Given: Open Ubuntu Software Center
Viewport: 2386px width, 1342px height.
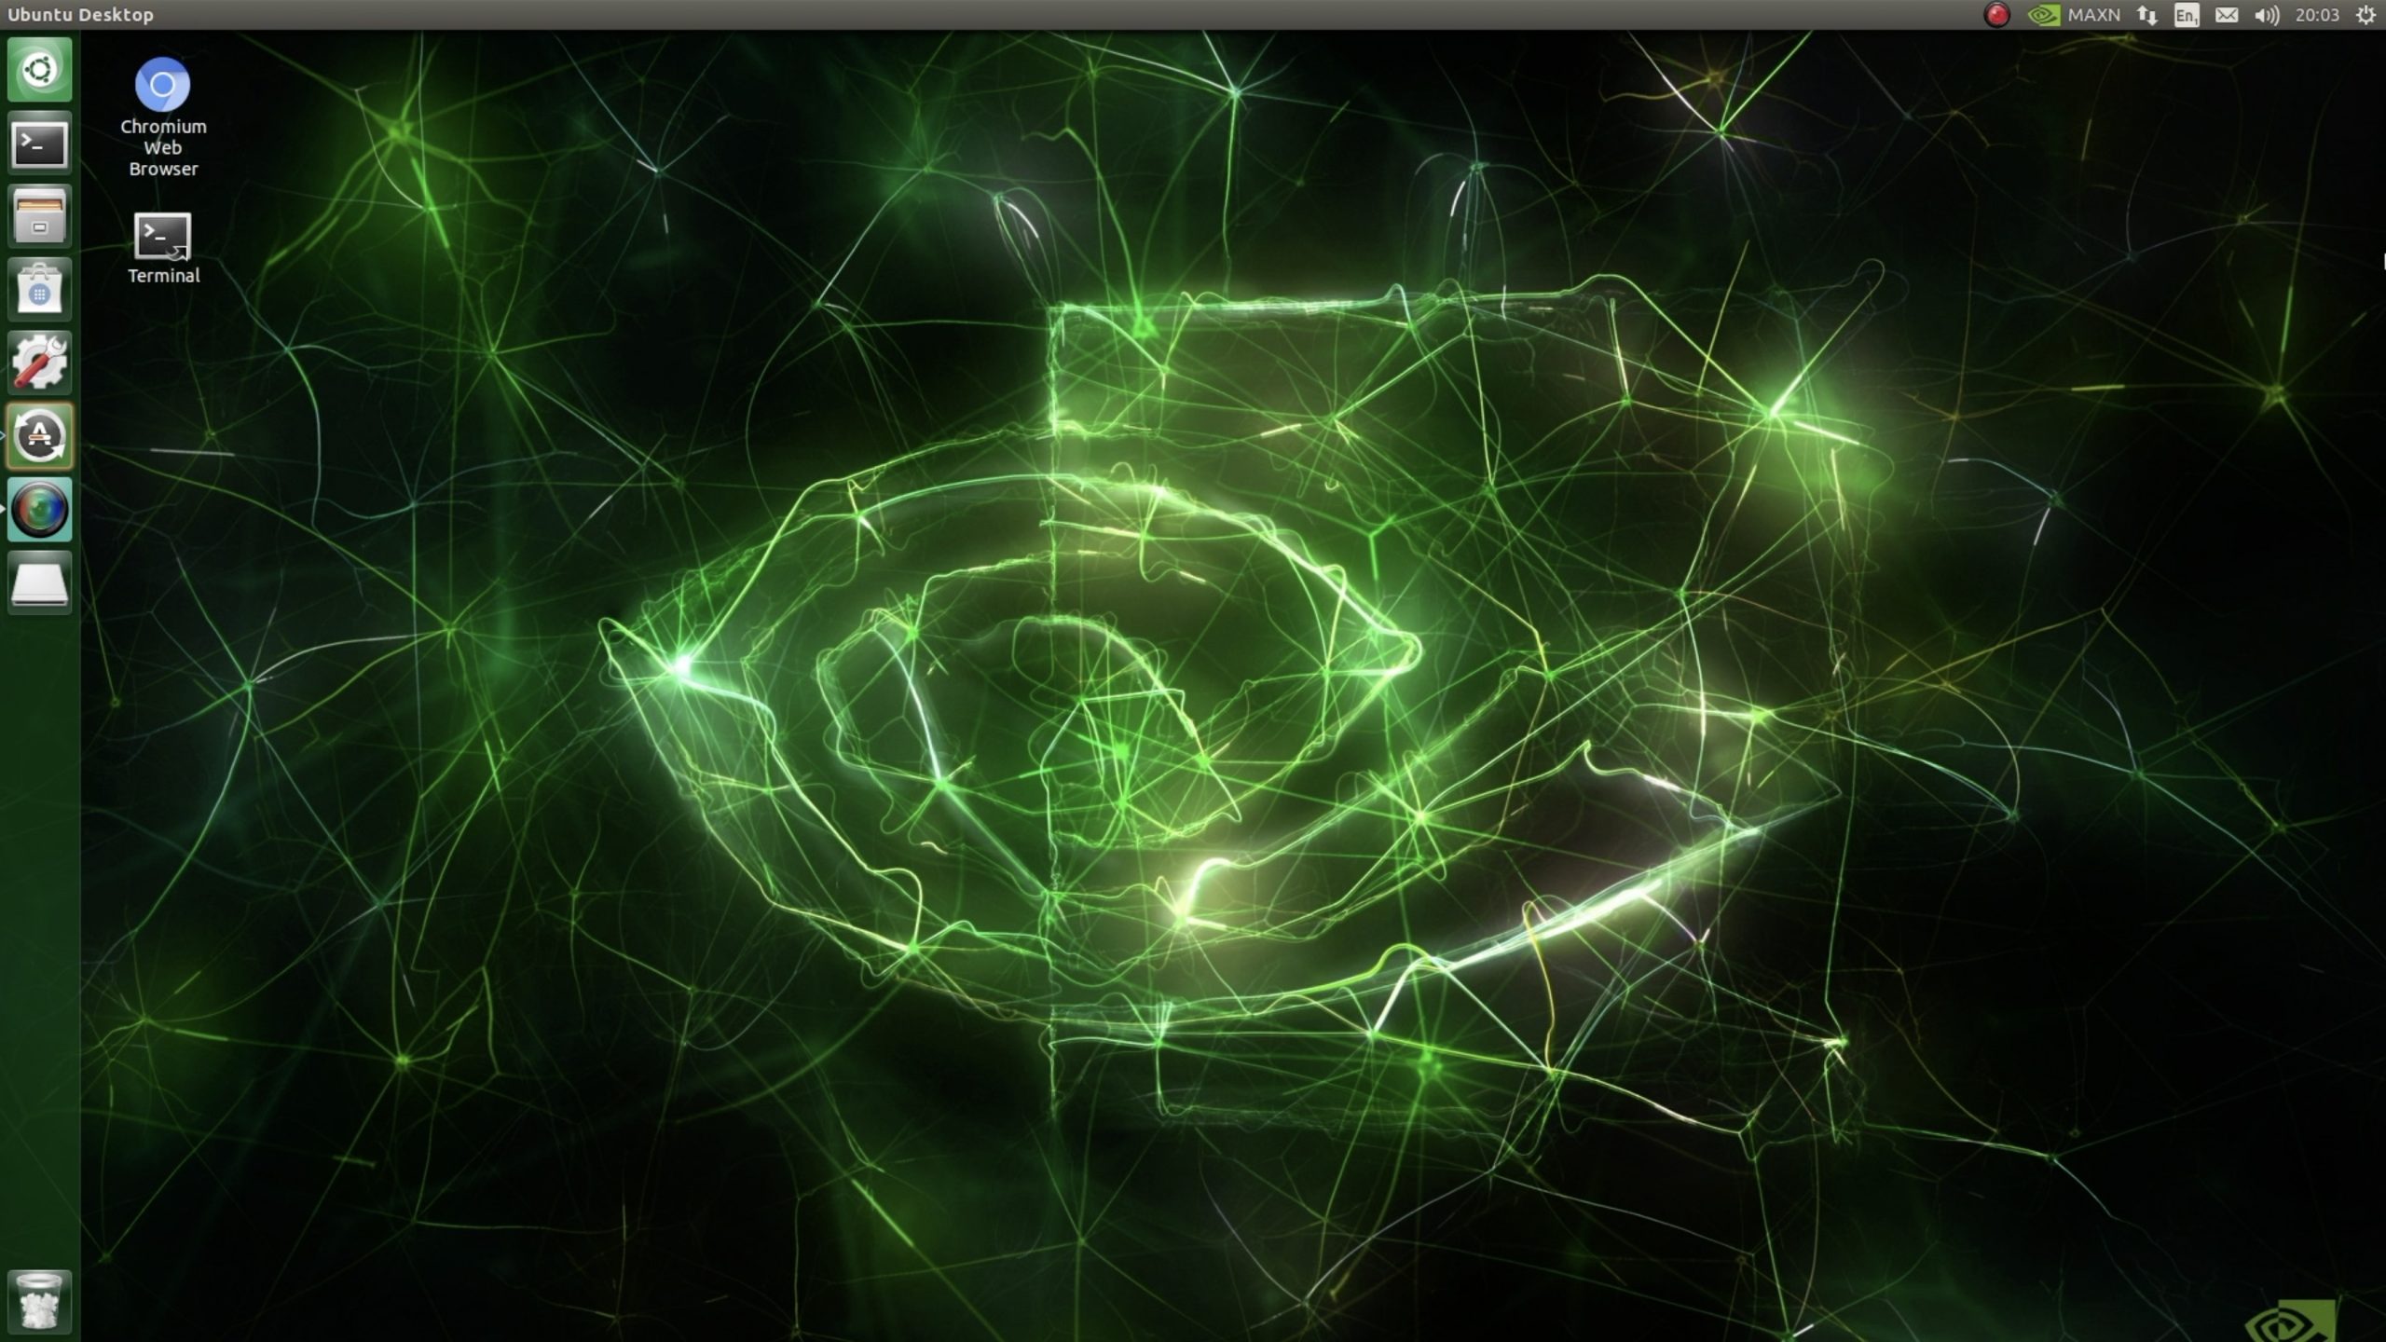Looking at the screenshot, I should [x=39, y=288].
